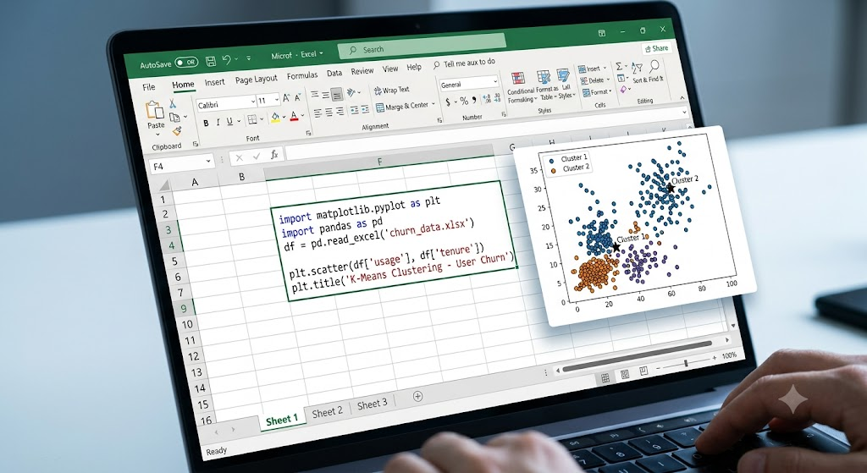
Task: Open Format as Table menu
Action: (x=546, y=85)
